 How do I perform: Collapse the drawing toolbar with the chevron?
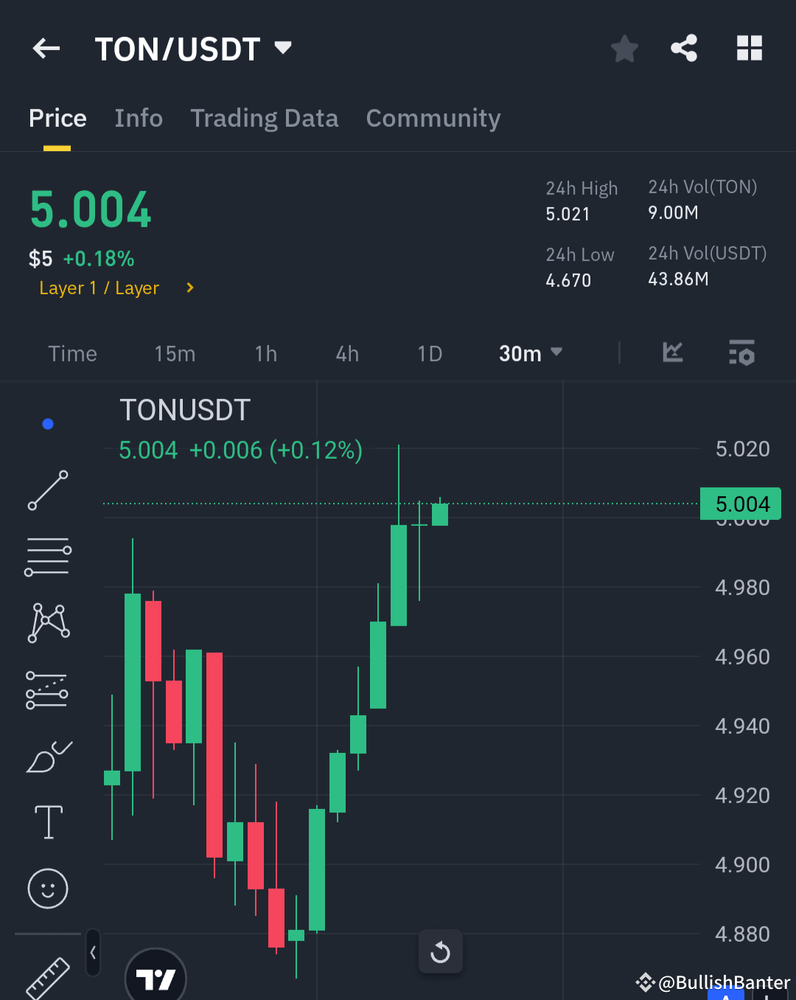[93, 952]
